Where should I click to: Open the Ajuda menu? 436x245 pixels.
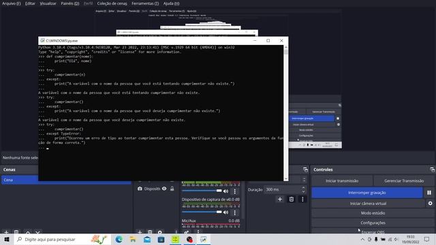pyautogui.click(x=171, y=3)
